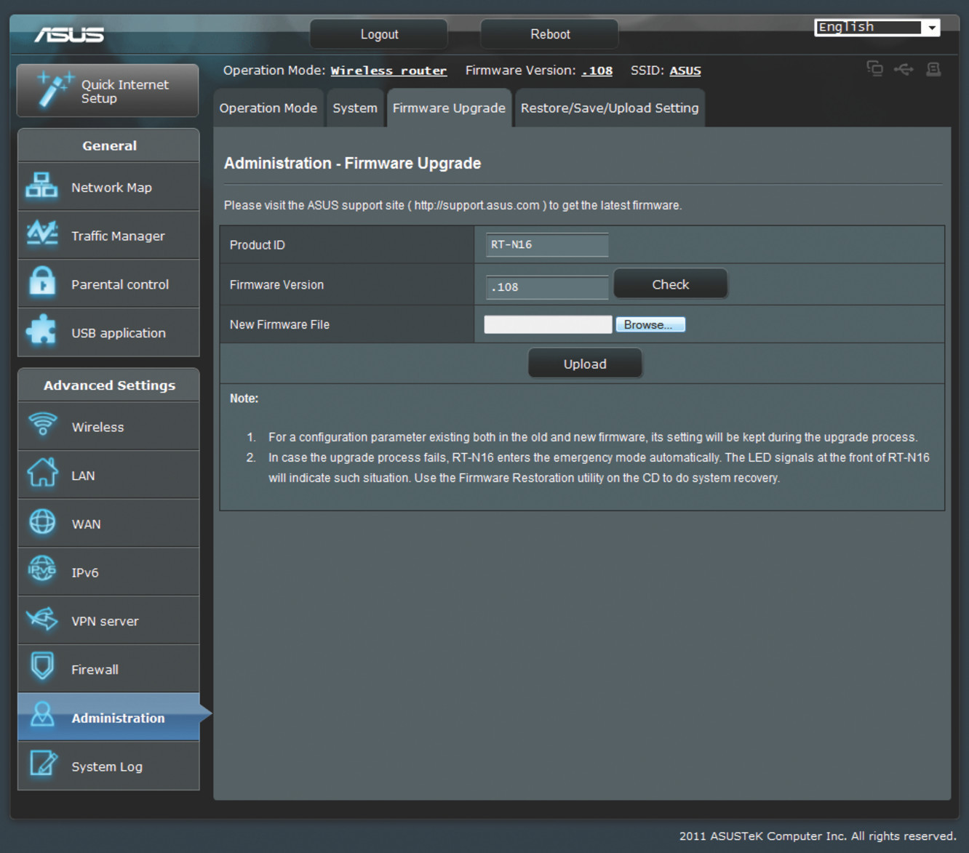Open the System Log notepad icon
Screen dimensions: 969x853
click(x=42, y=764)
